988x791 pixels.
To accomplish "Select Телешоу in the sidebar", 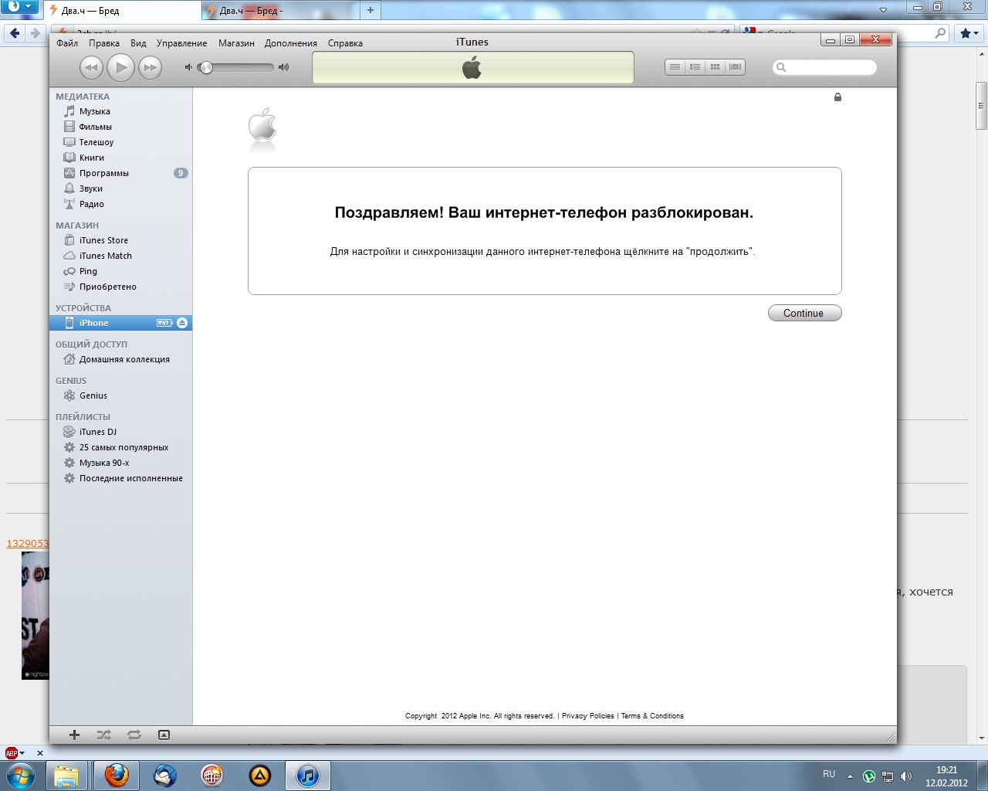I will pyautogui.click(x=120, y=142).
